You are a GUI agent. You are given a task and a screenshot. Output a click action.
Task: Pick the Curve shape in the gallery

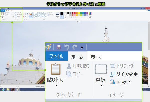(x=36, y=13)
